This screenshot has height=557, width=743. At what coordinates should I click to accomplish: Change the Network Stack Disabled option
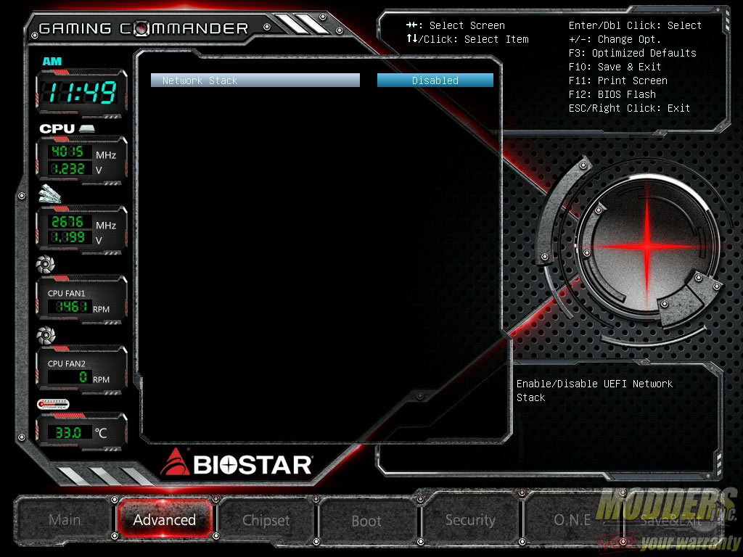point(435,81)
